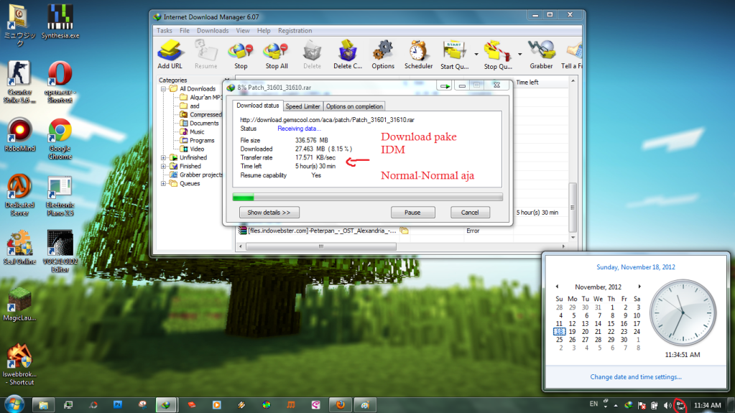Open VOCALOID2 Editor desktop icon
This screenshot has width=735, height=413.
point(60,251)
